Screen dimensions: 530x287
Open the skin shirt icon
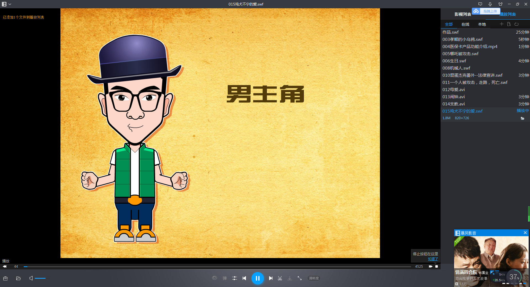pyautogui.click(x=500, y=4)
